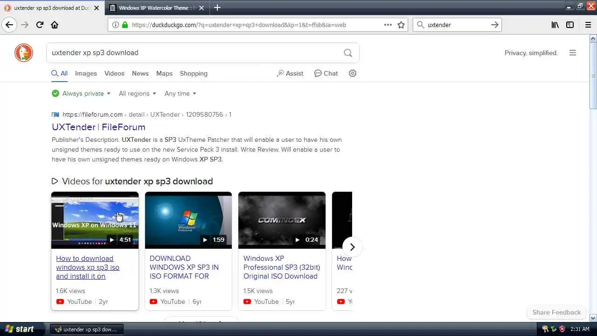The width and height of the screenshot is (597, 336).
Task: Show site information icon in the address bar
Action: pos(115,25)
